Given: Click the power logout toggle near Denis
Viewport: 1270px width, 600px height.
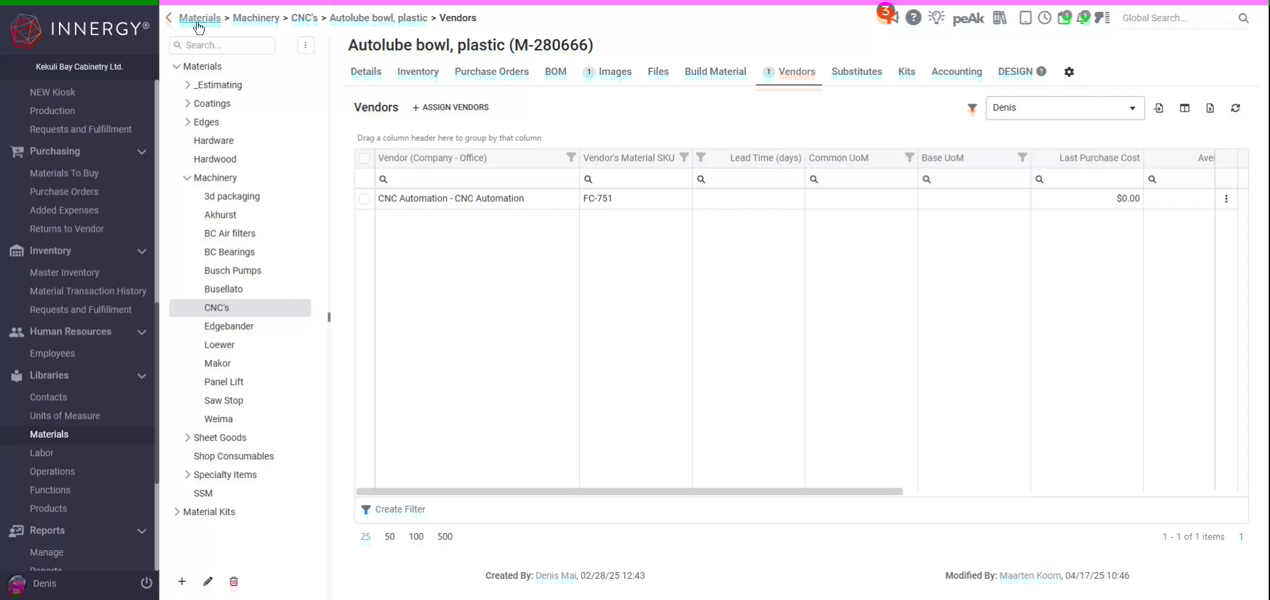Looking at the screenshot, I should (x=146, y=583).
